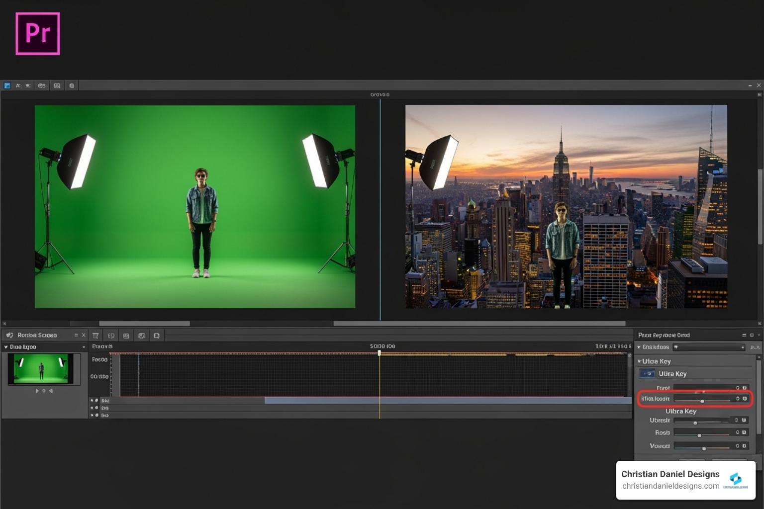Click the first timeline tool icon beside Rordoa Scroea
Viewport: 764px width, 509px height.
[95, 336]
